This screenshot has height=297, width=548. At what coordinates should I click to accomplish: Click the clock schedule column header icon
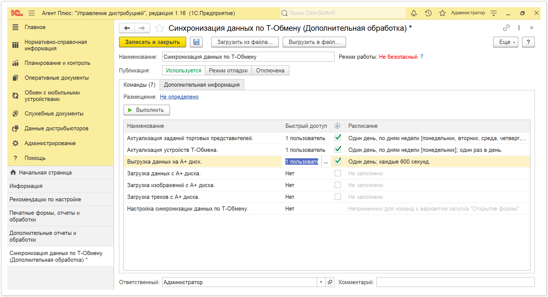pyautogui.click(x=337, y=126)
